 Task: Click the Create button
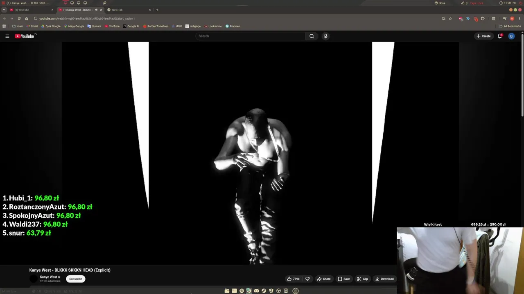pos(483,36)
